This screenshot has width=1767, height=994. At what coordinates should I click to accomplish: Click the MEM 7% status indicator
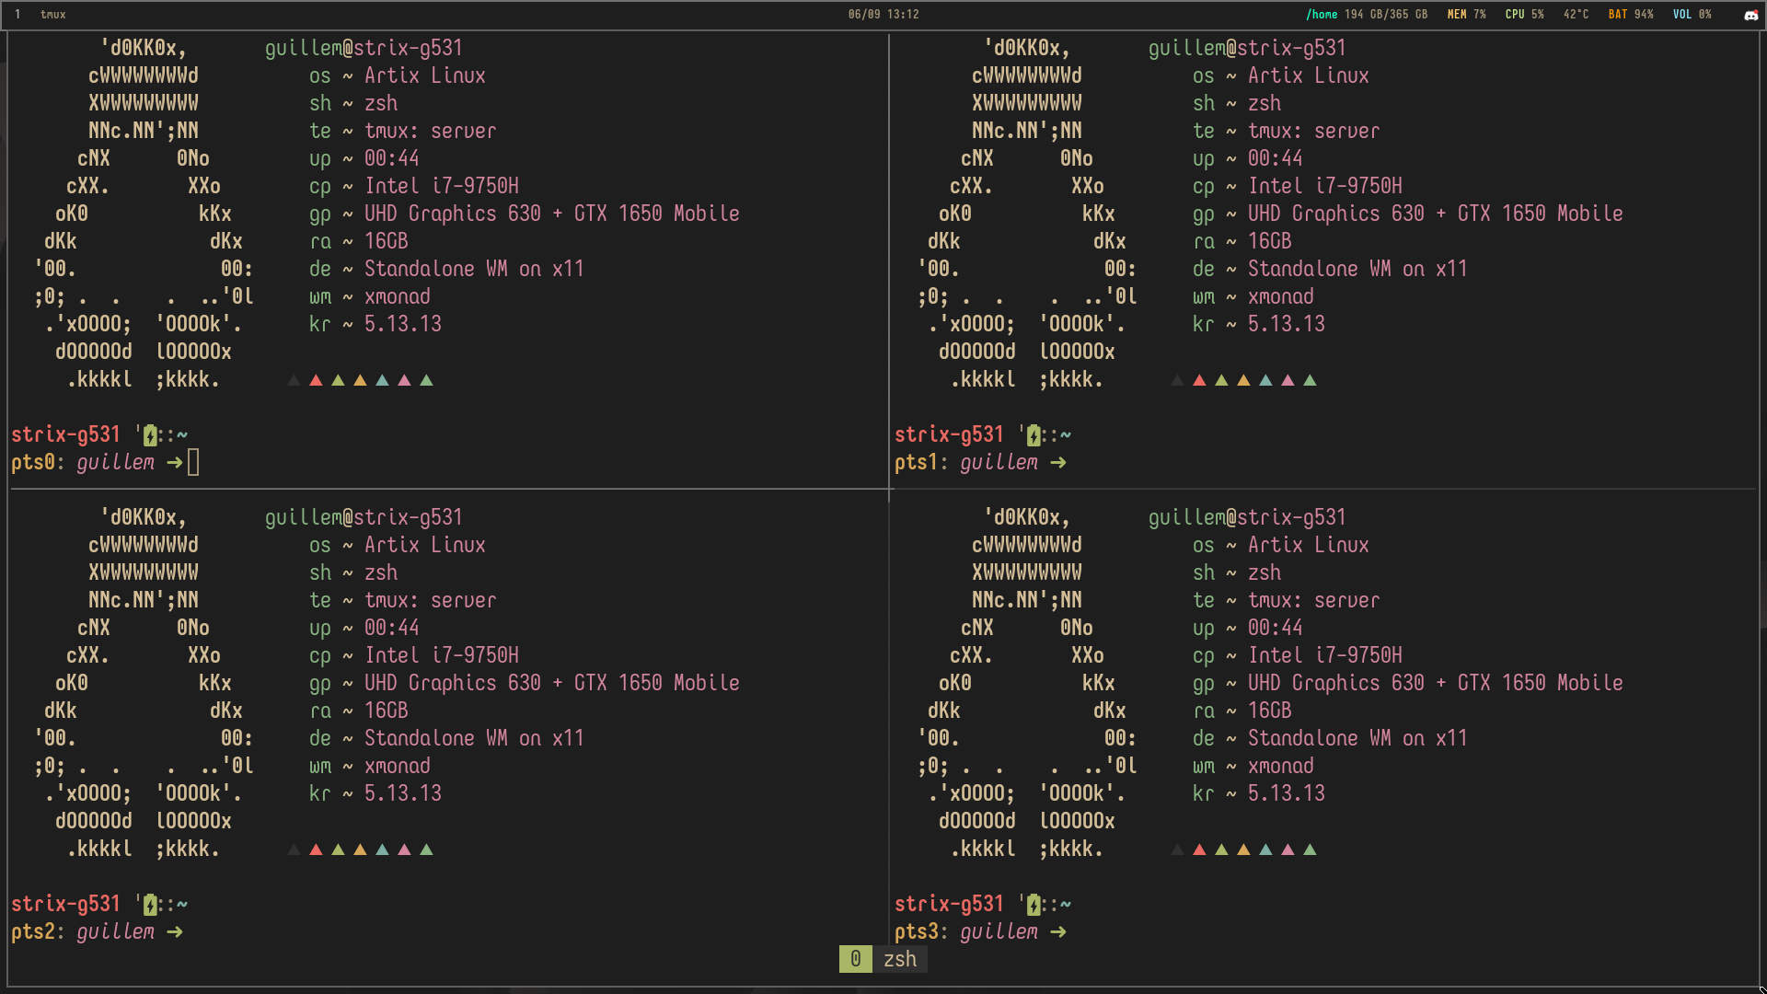coord(1466,15)
